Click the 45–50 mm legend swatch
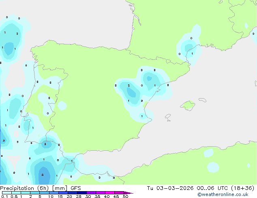The height and width of the screenshot is (198, 257). pos(119,193)
